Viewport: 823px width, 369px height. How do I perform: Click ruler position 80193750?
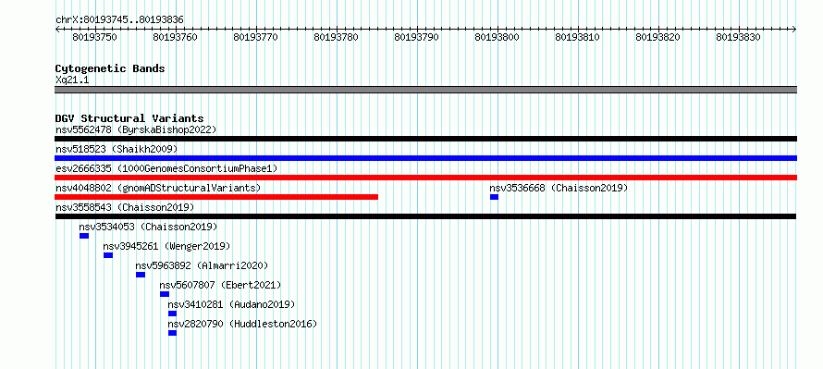(95, 37)
